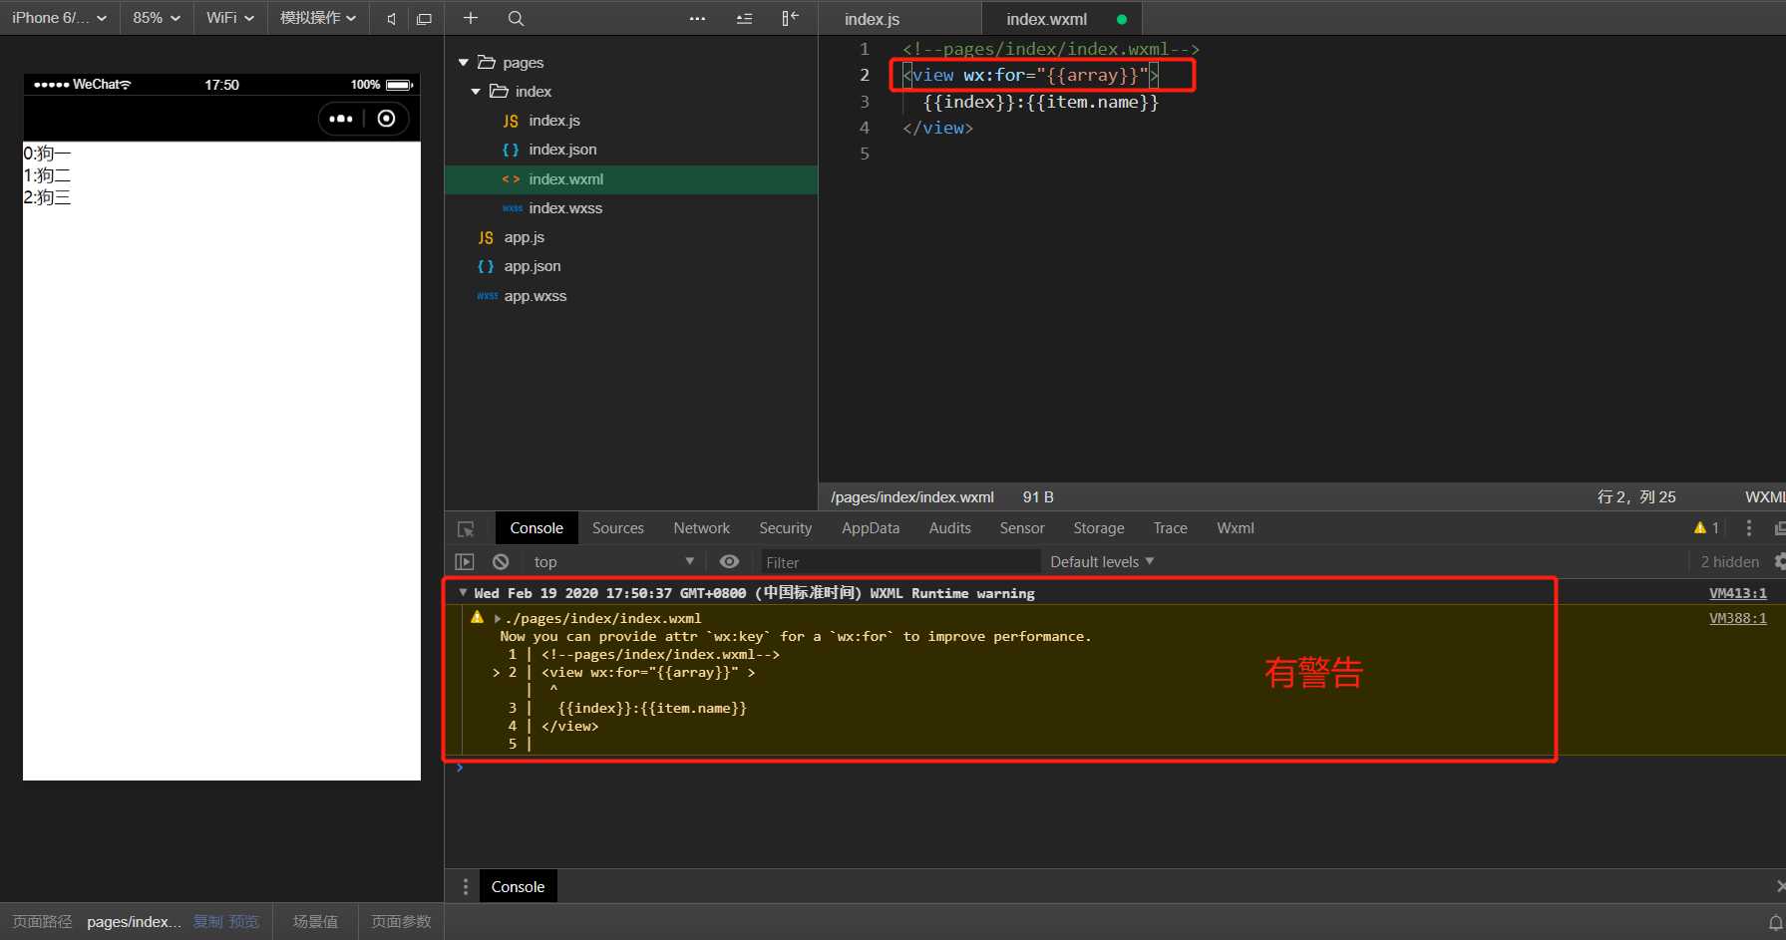
Task: Switch to the Storage tab
Action: (x=1098, y=528)
